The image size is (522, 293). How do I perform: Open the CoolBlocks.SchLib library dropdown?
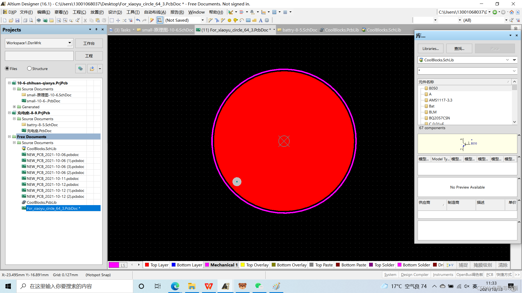pos(507,60)
